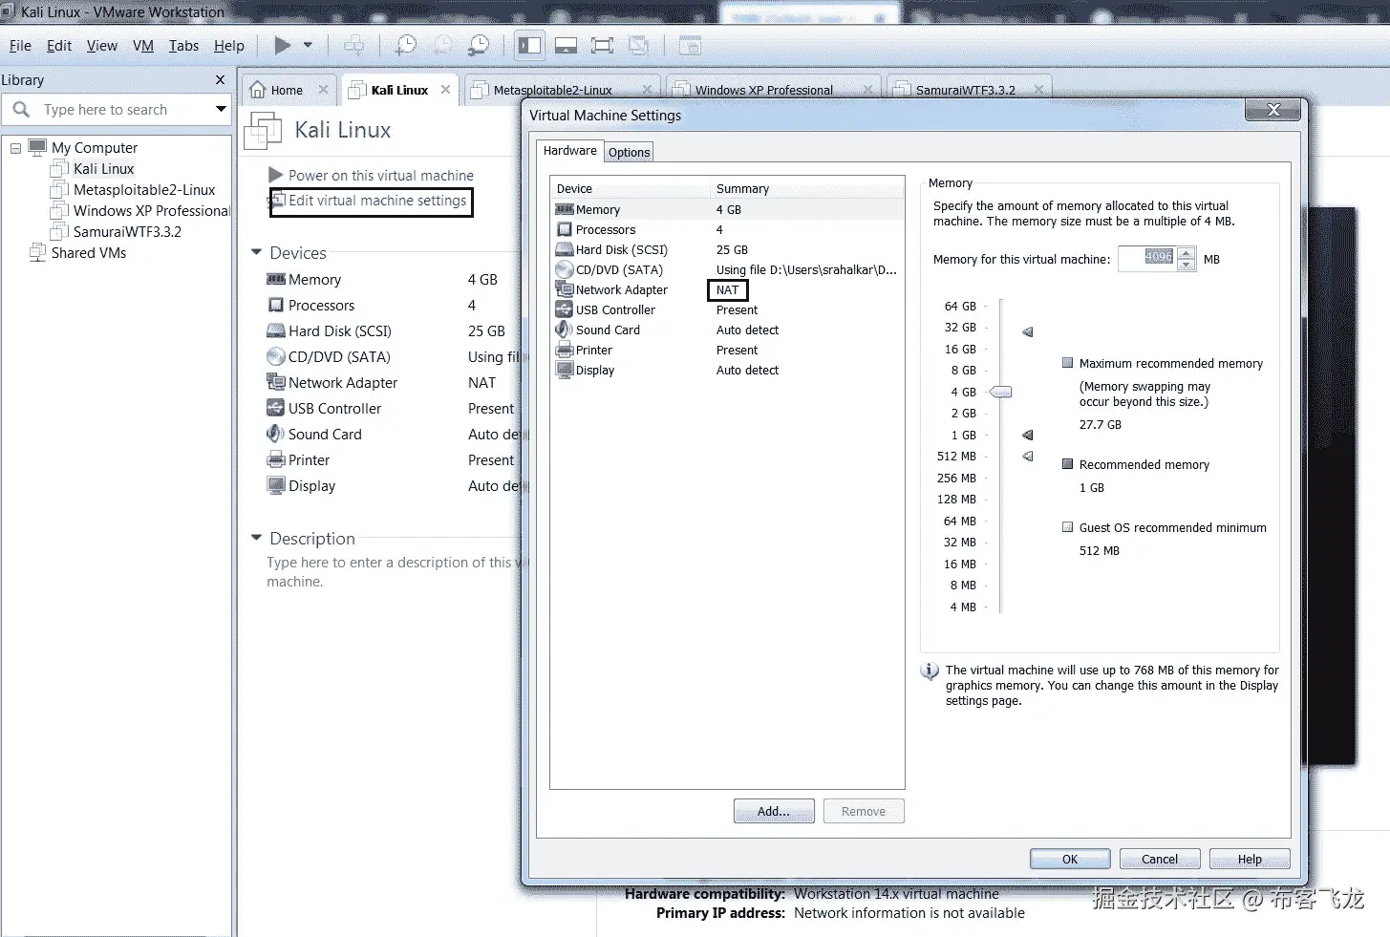Switch to the Metasploitable2-Linux tab
This screenshot has height=937, width=1390.
point(553,90)
